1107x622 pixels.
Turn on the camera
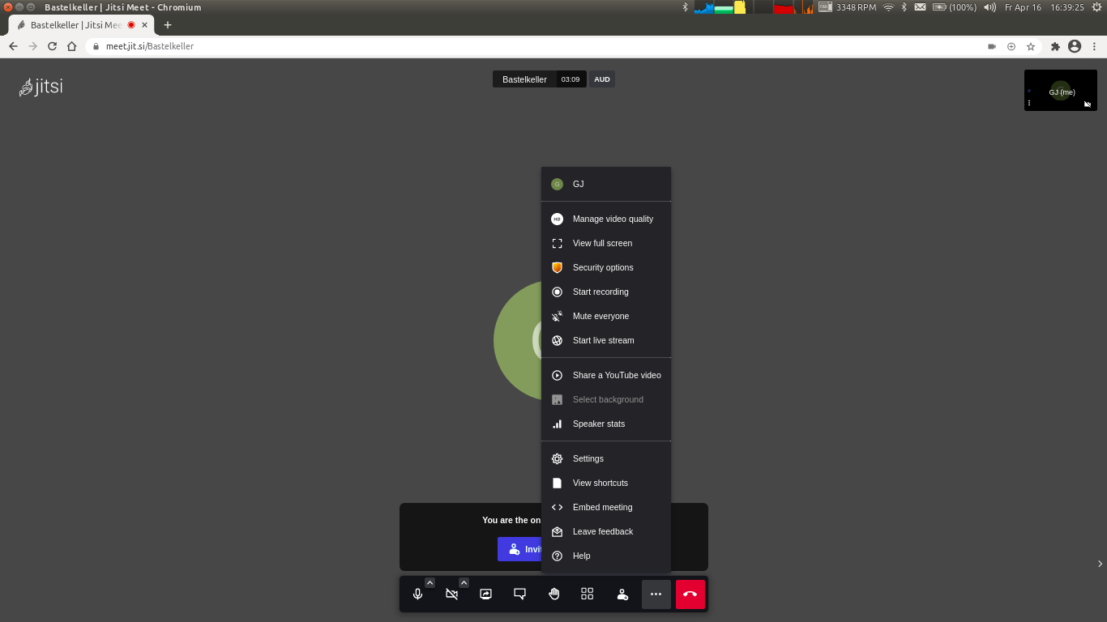point(451,594)
